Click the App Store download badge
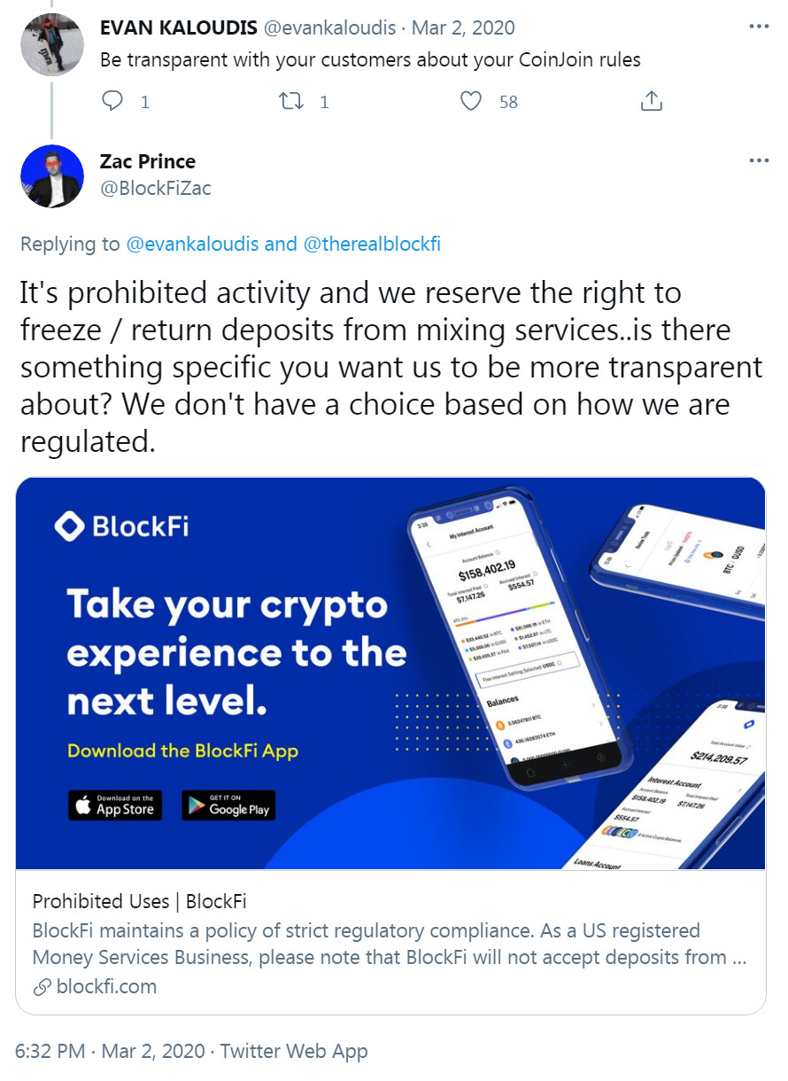This screenshot has width=788, height=1081. tap(115, 805)
